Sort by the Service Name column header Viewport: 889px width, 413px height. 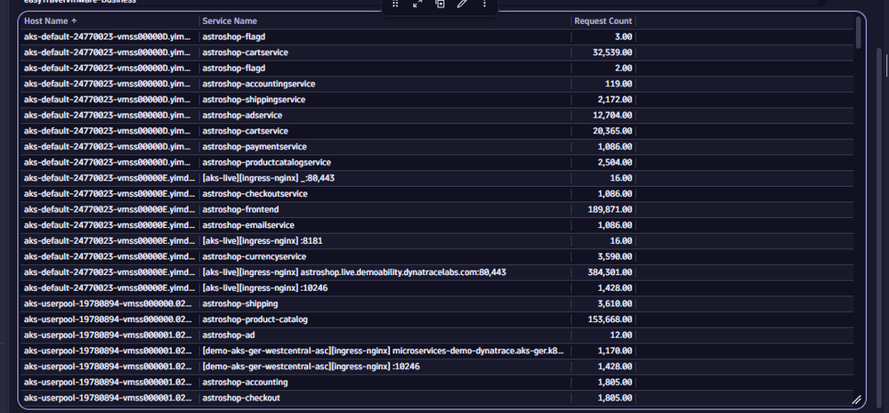230,21
